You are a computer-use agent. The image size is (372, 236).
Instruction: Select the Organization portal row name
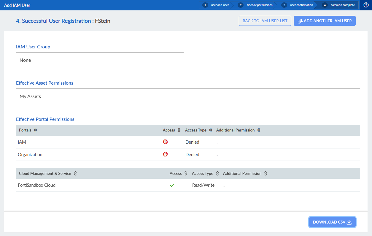coord(30,155)
